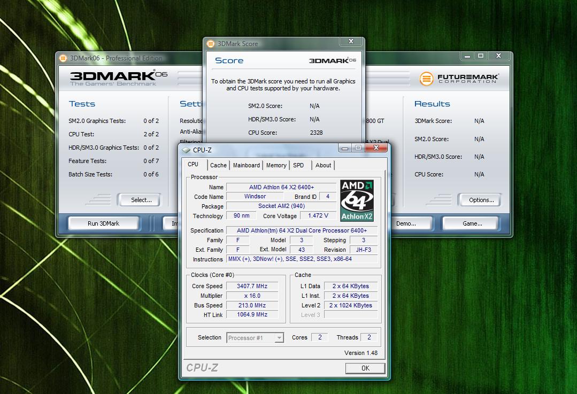Click the HT Link 1064.9 MHz value

click(252, 314)
